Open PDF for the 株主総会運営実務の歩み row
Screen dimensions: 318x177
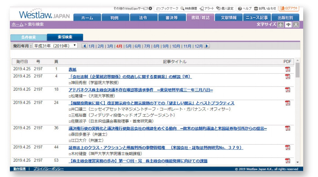287,161
